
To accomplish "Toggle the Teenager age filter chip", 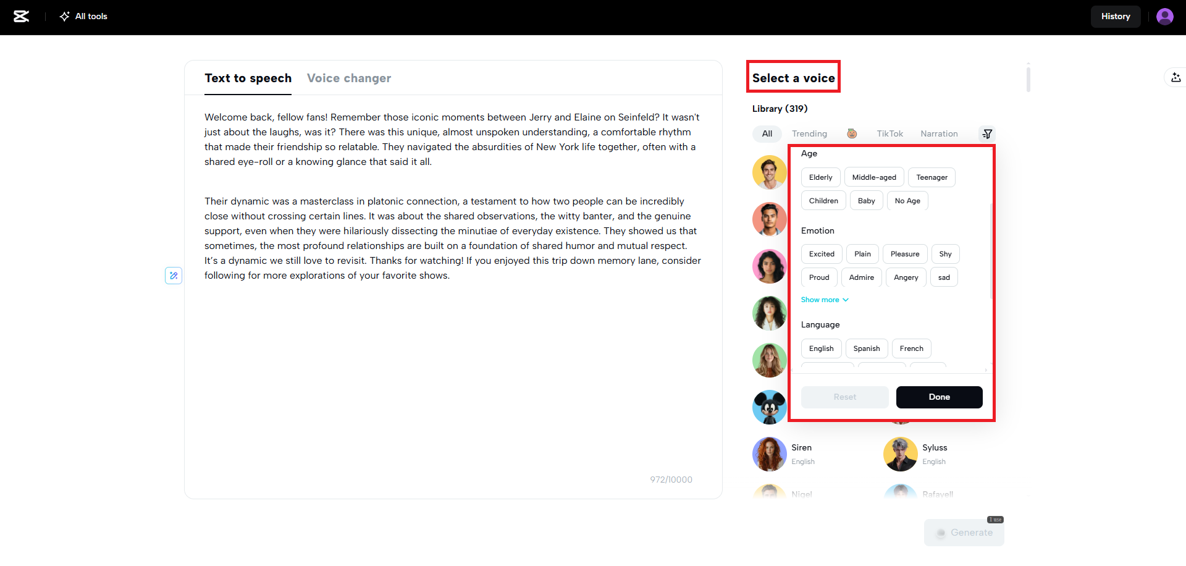I will [x=932, y=177].
